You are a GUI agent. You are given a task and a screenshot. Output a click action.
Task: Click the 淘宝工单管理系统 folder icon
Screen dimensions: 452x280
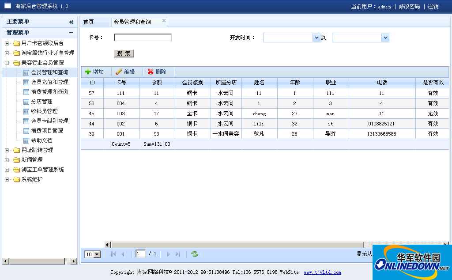pos(16,170)
